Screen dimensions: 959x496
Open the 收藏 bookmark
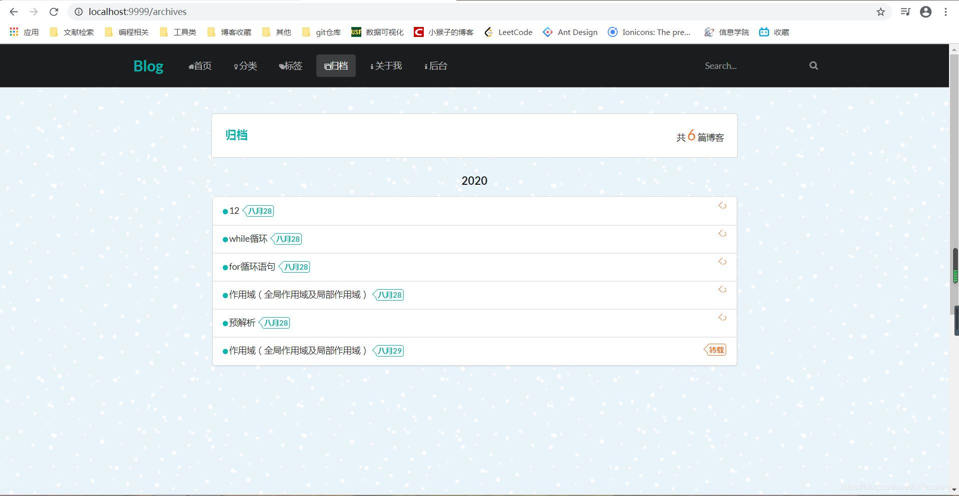(774, 32)
